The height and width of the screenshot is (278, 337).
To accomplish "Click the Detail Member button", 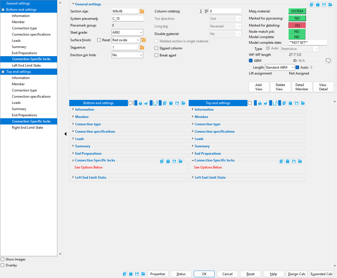I will [x=302, y=87].
